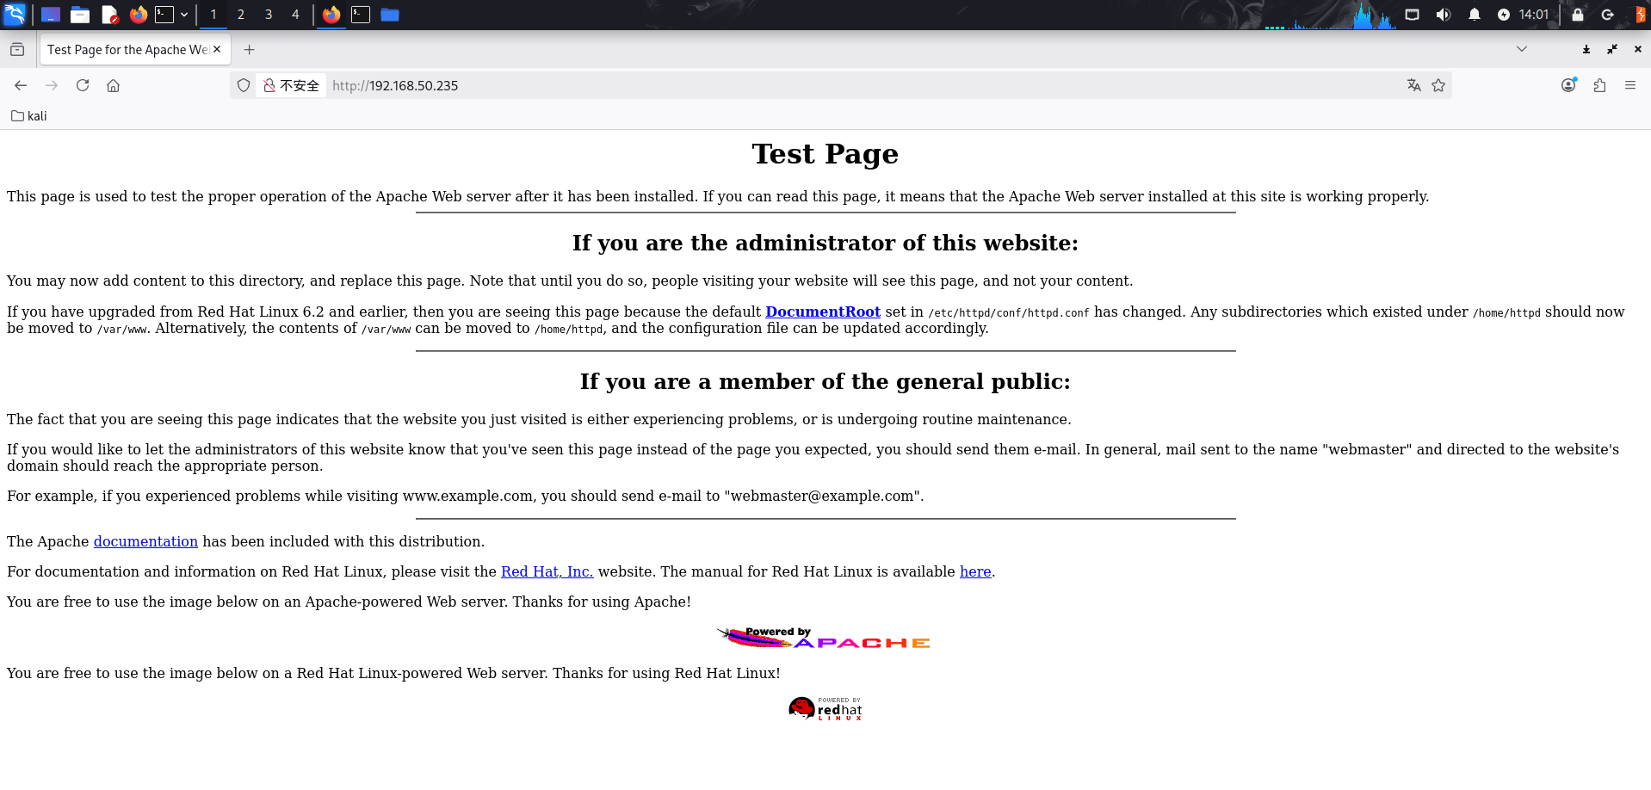Bookmark this page with the star icon

coord(1438,85)
